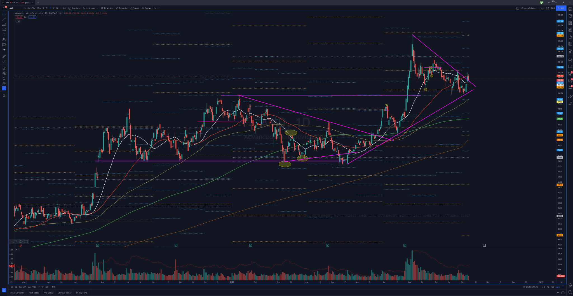The image size is (573, 296).
Task: Click the AMD symbol search field
Action: [x=15, y=8]
